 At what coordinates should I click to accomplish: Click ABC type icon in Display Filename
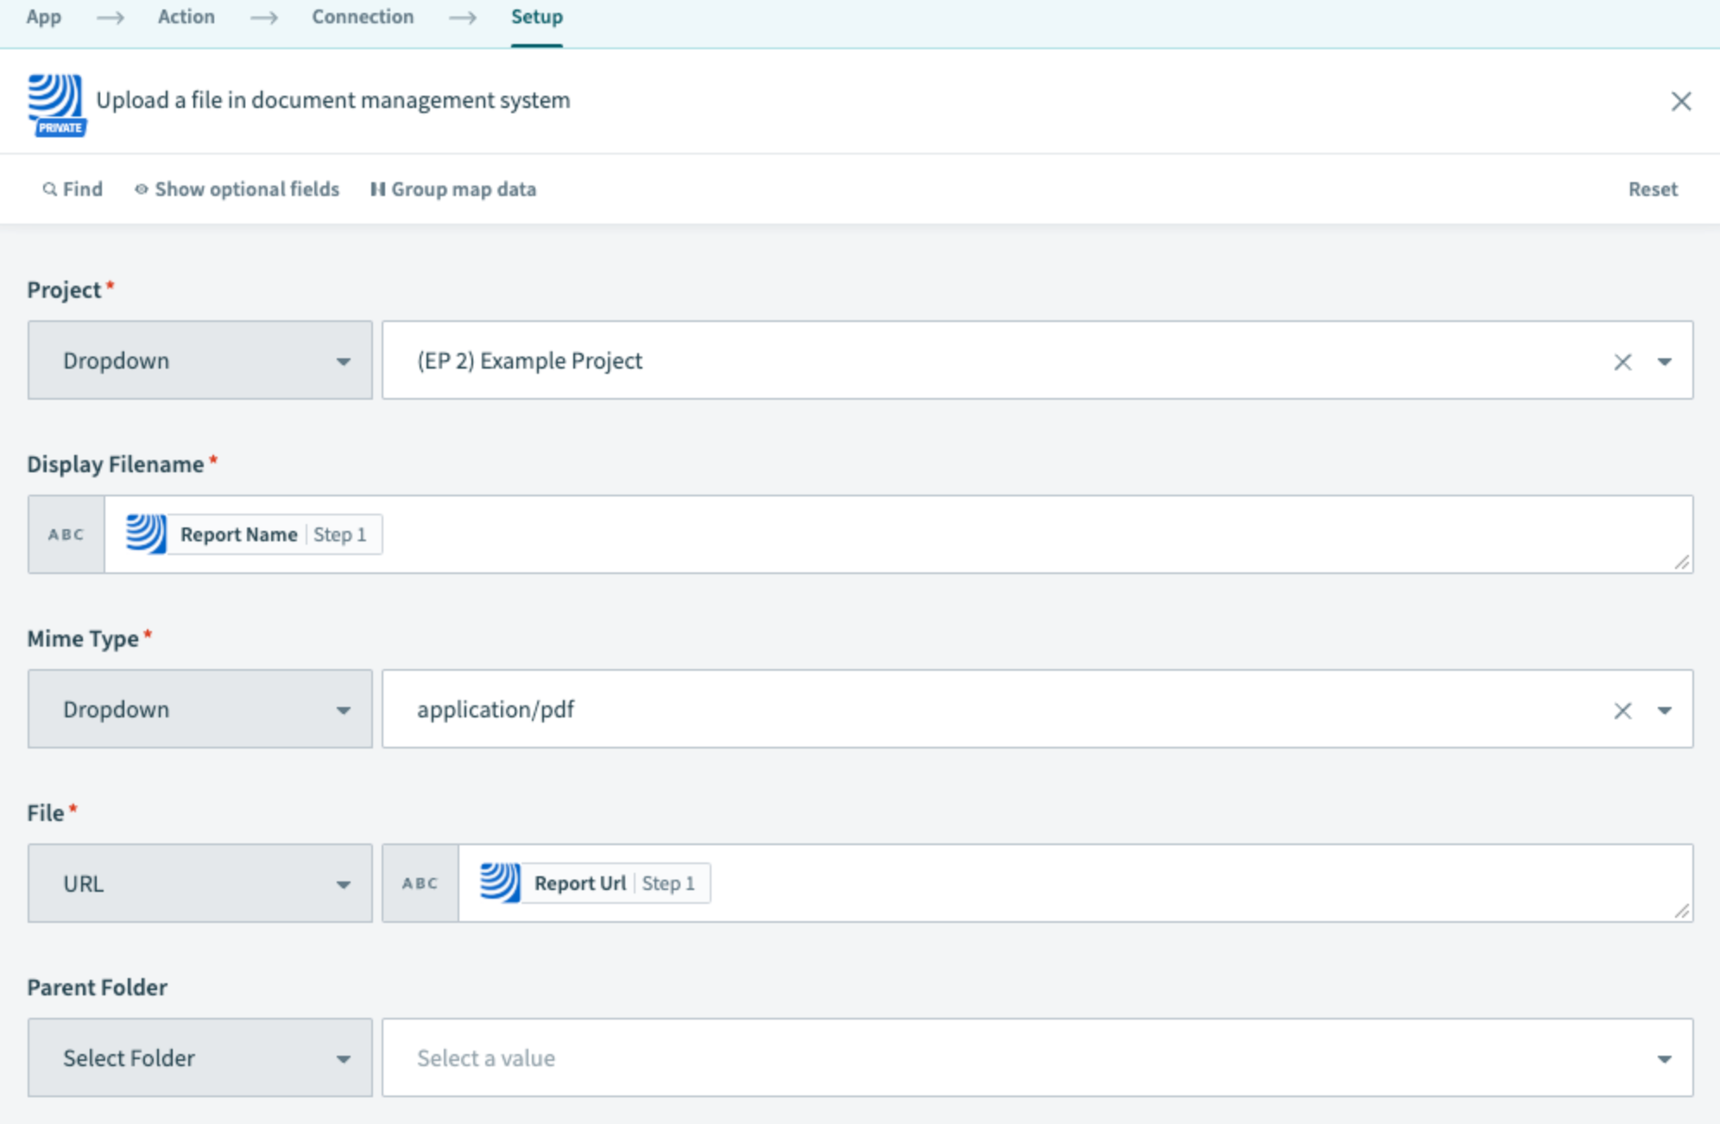(x=66, y=534)
